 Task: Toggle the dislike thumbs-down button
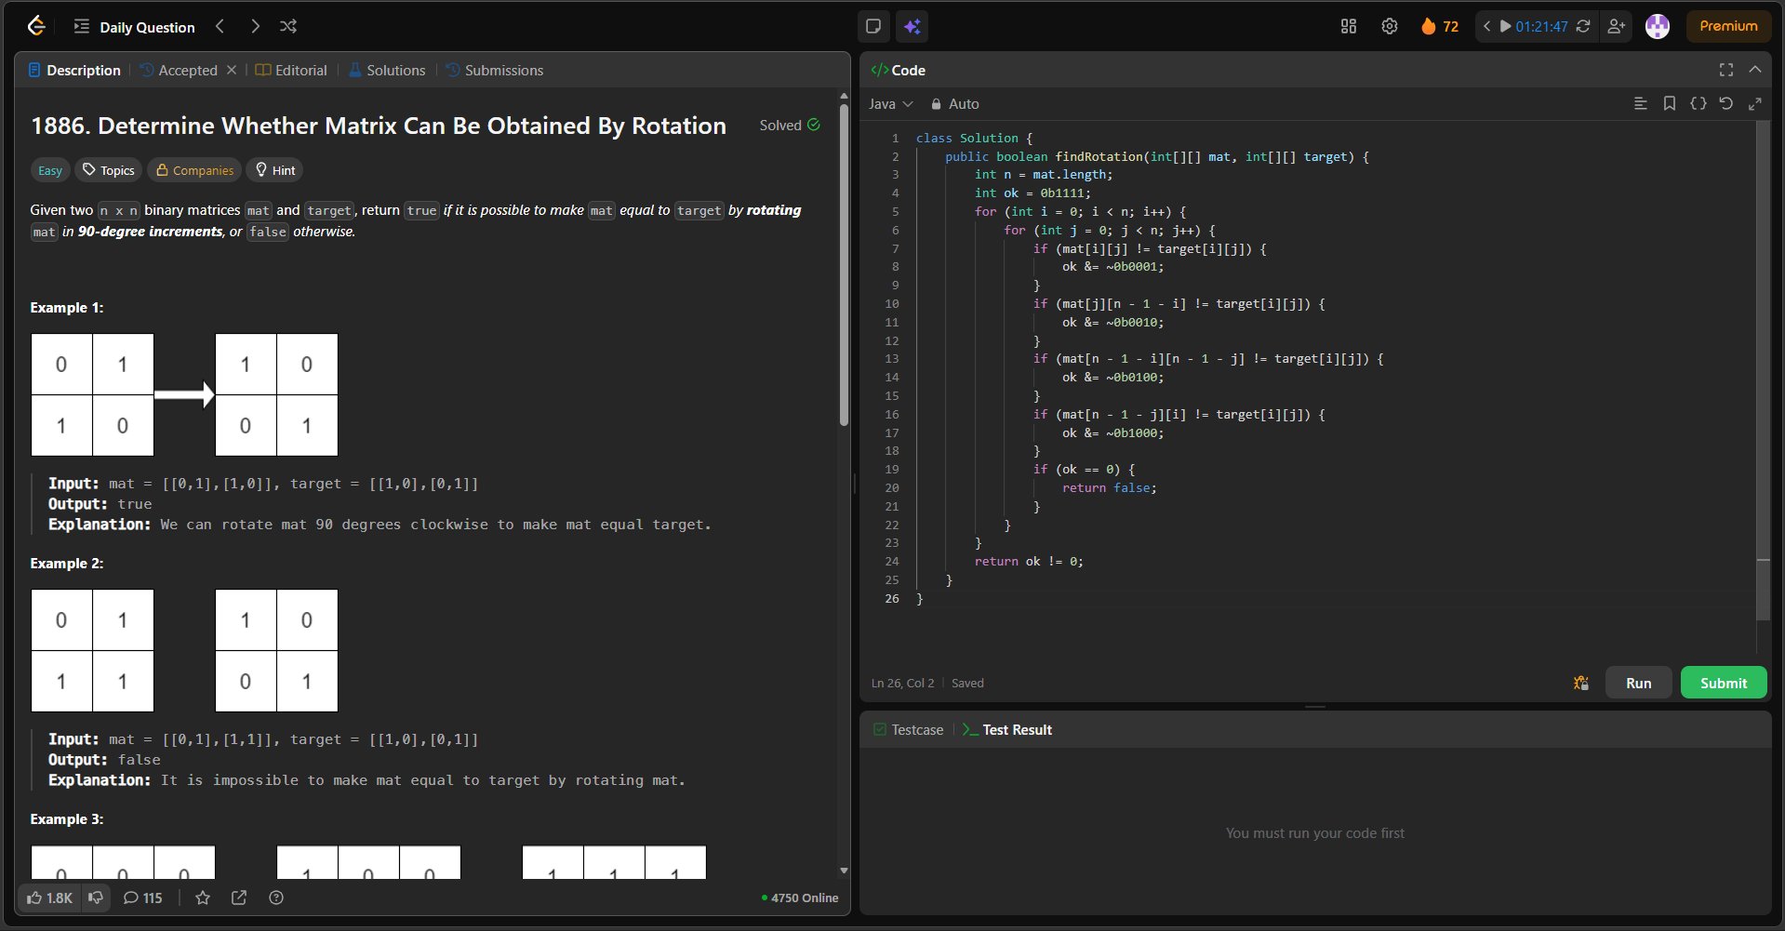pos(95,898)
